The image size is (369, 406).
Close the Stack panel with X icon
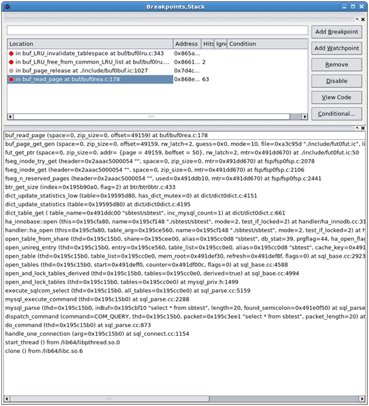tap(363, 128)
